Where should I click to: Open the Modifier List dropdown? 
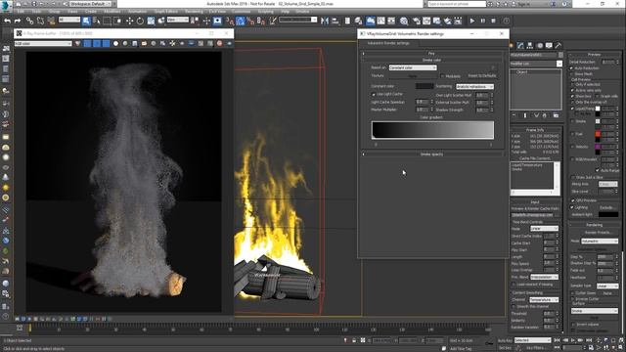click(x=536, y=64)
